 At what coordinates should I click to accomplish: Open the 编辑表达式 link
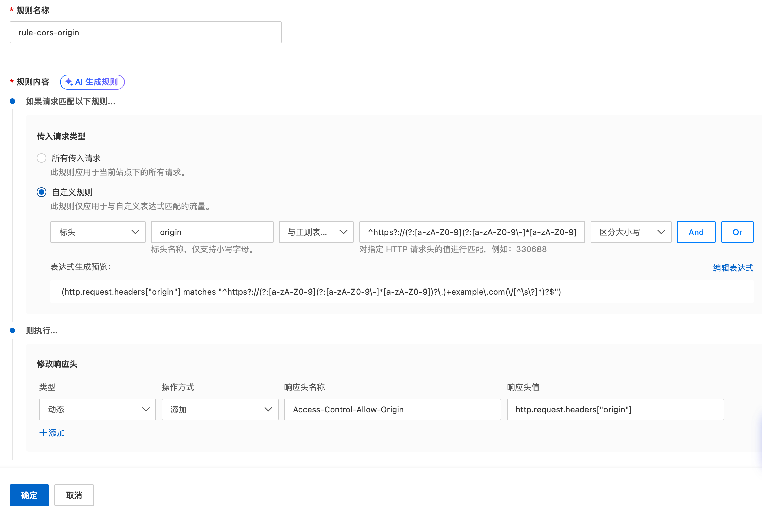pyautogui.click(x=733, y=268)
